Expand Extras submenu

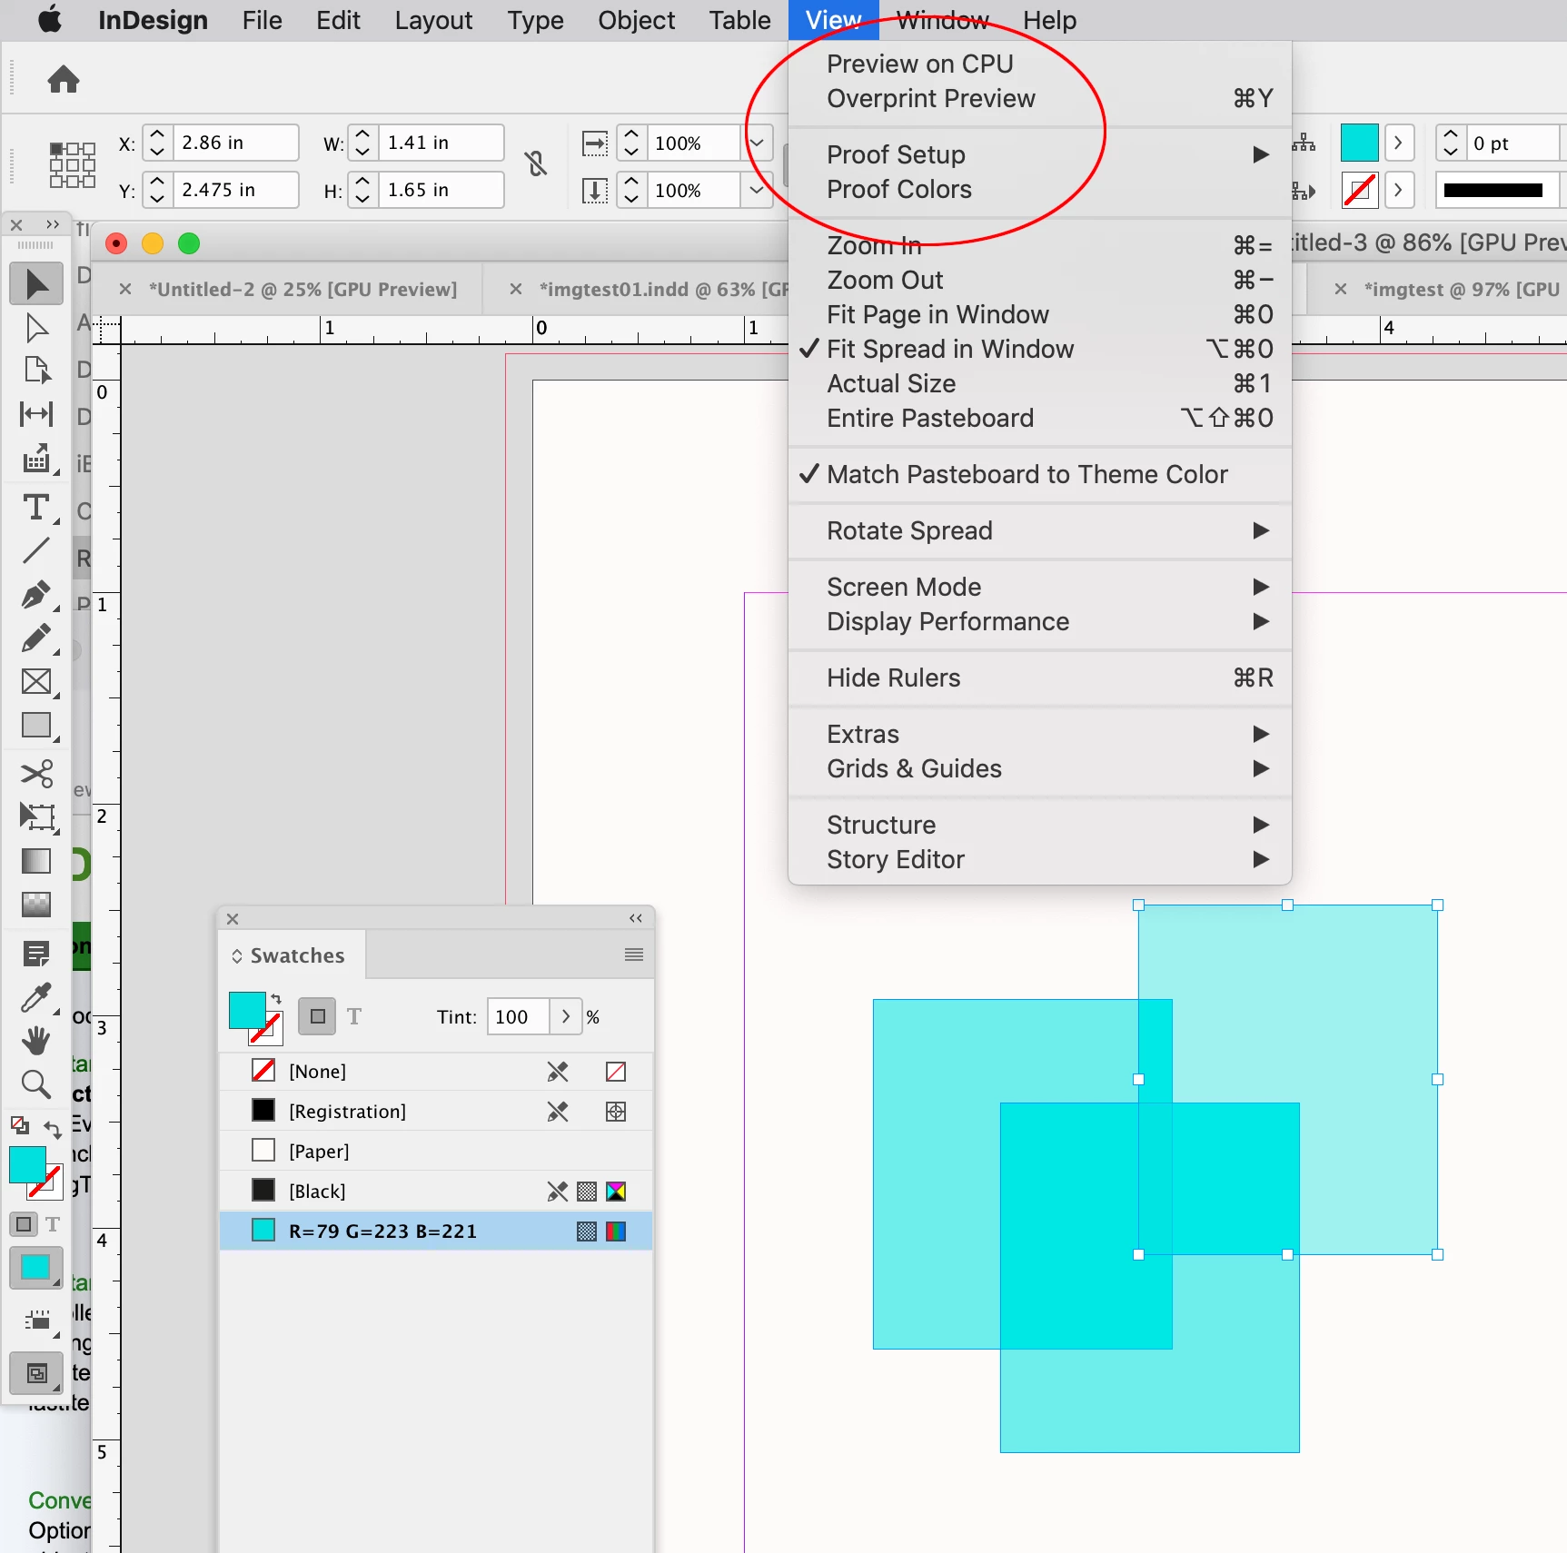tap(1040, 735)
